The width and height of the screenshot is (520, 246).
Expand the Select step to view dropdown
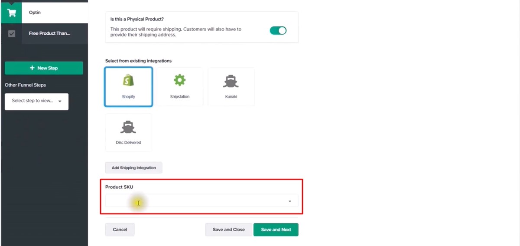coord(36,101)
